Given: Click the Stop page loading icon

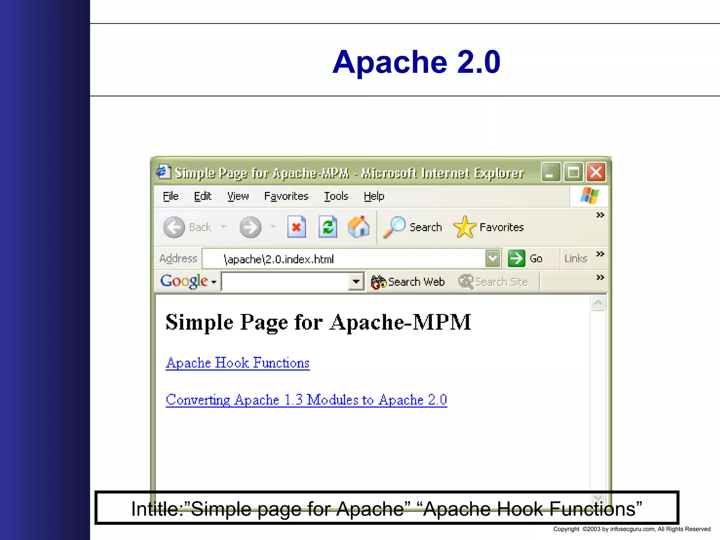Looking at the screenshot, I should point(296,227).
